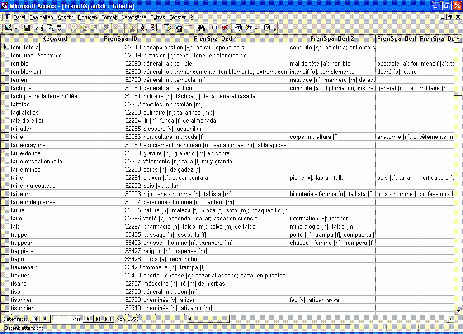Click the vertical scrollbar down arrow

tap(458, 311)
